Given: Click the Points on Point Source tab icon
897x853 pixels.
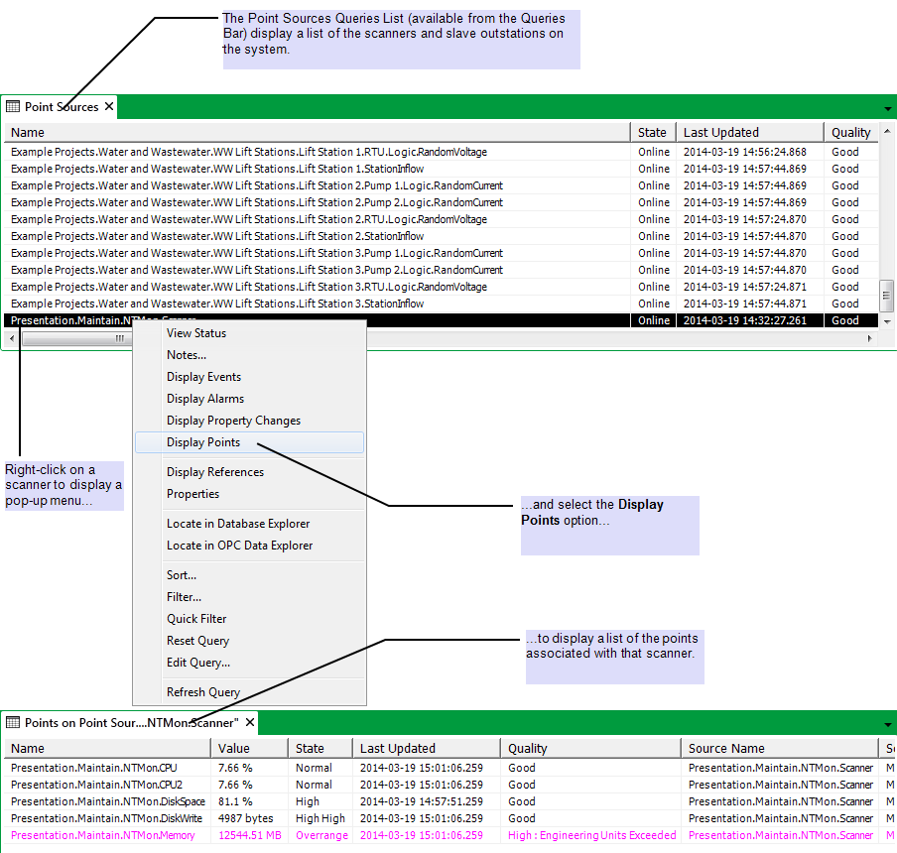Looking at the screenshot, I should click(x=14, y=723).
